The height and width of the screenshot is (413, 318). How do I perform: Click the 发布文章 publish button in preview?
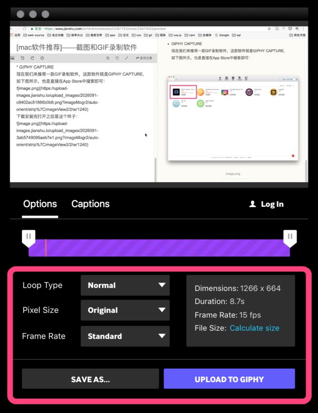click(144, 58)
